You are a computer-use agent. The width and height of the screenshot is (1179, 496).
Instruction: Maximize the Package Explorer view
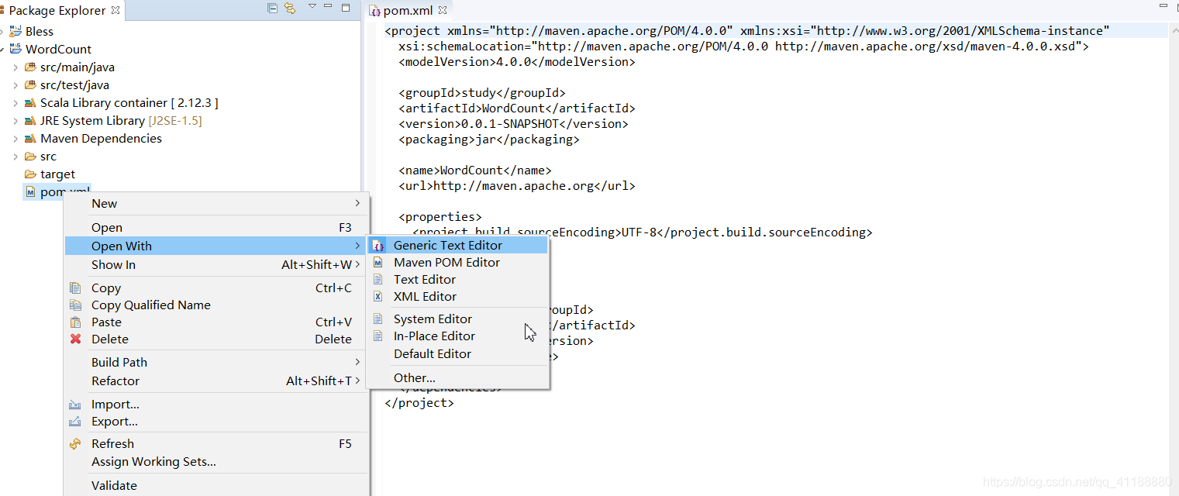(x=346, y=7)
